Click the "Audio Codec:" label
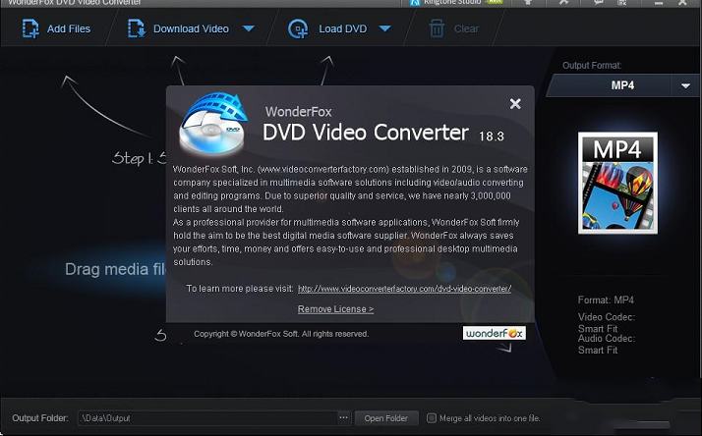Viewport: 702px width, 436px height. tap(607, 339)
